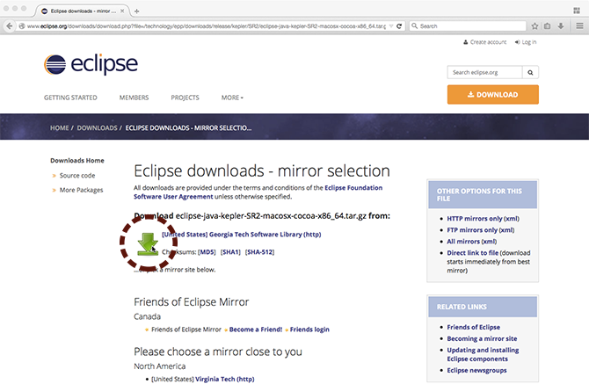Open MEMBERS navigation item
The height and width of the screenshot is (384, 589).
pos(134,98)
